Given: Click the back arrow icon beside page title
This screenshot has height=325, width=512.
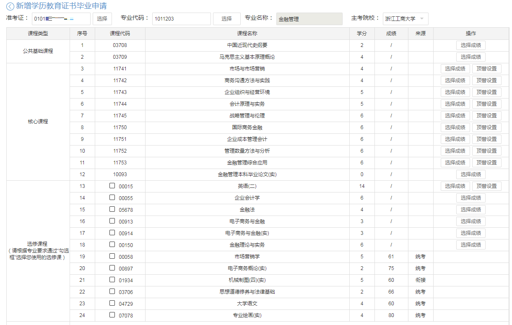Looking at the screenshot, I should click(x=10, y=6).
